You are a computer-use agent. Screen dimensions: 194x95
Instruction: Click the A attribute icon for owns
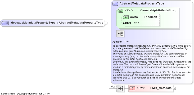(x=126, y=17)
